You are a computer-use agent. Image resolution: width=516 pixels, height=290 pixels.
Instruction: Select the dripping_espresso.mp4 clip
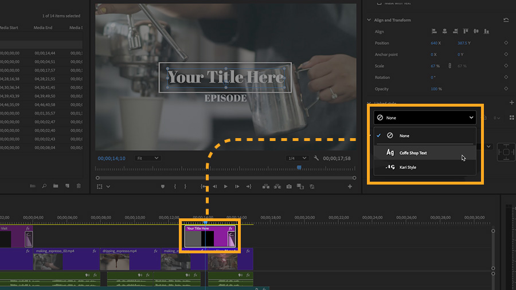130,259
